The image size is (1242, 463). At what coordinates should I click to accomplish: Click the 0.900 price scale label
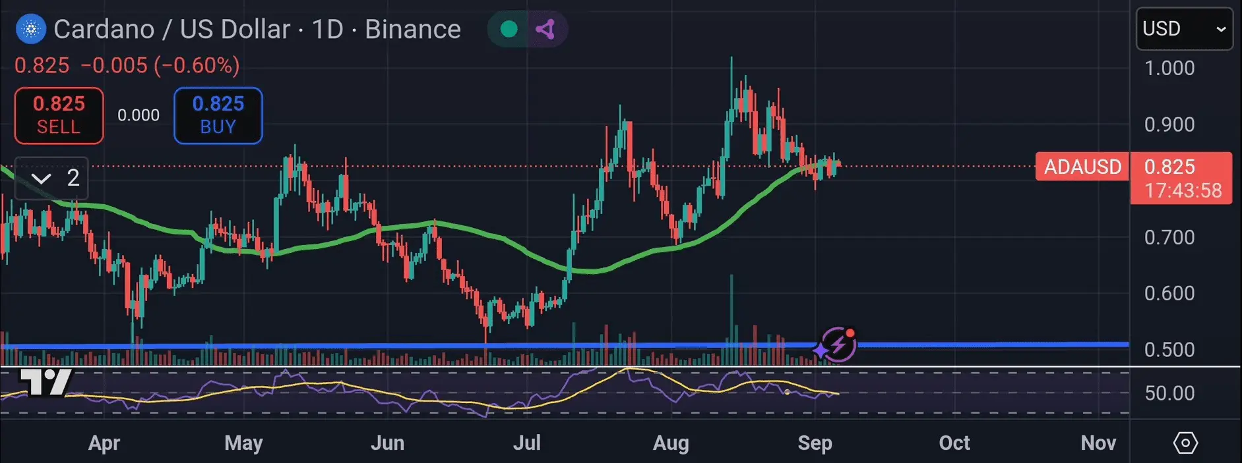1169,124
